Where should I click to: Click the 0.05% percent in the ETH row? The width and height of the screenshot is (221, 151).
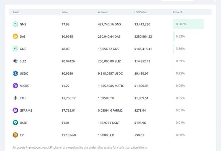pyautogui.click(x=180, y=98)
